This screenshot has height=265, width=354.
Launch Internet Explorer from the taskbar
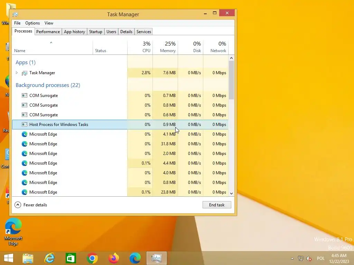click(49, 258)
